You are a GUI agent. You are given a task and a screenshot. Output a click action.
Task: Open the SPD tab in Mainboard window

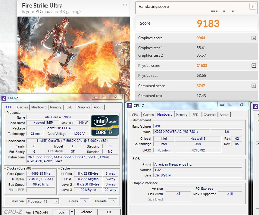[195, 115]
